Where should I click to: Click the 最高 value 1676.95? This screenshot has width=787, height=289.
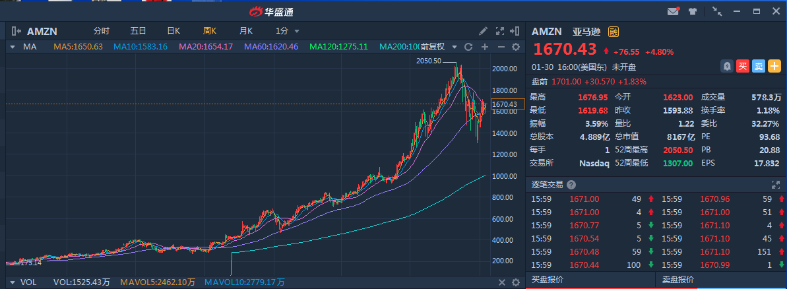coord(594,98)
